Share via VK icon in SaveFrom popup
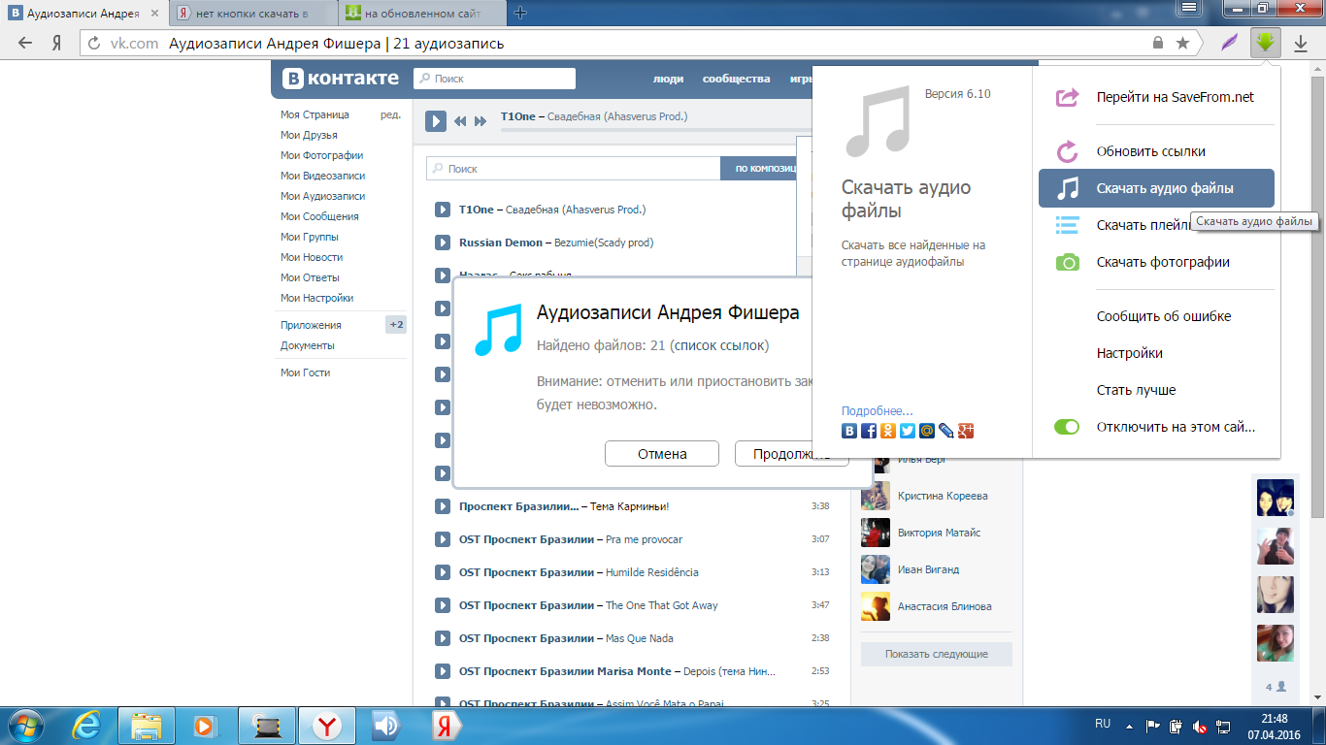 [x=849, y=431]
